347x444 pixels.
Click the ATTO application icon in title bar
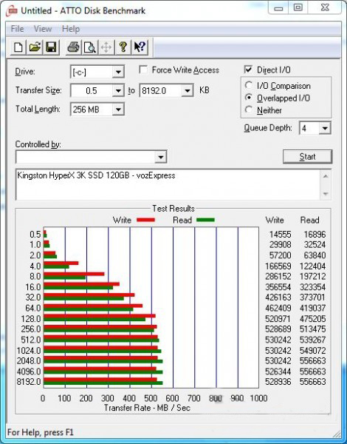click(12, 11)
